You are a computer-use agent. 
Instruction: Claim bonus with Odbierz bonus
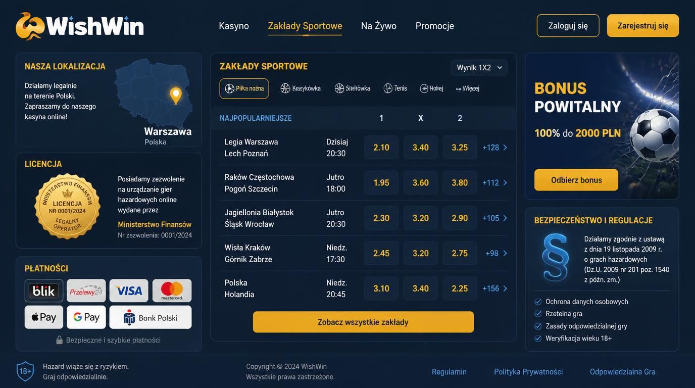tap(576, 180)
